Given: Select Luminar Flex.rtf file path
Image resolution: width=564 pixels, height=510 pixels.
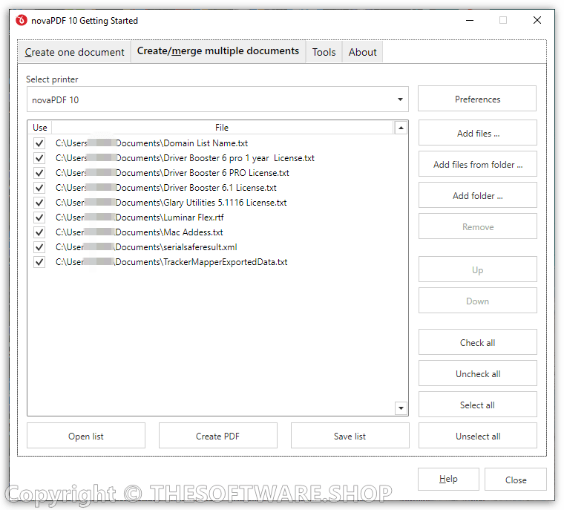Looking at the screenshot, I should (x=140, y=218).
